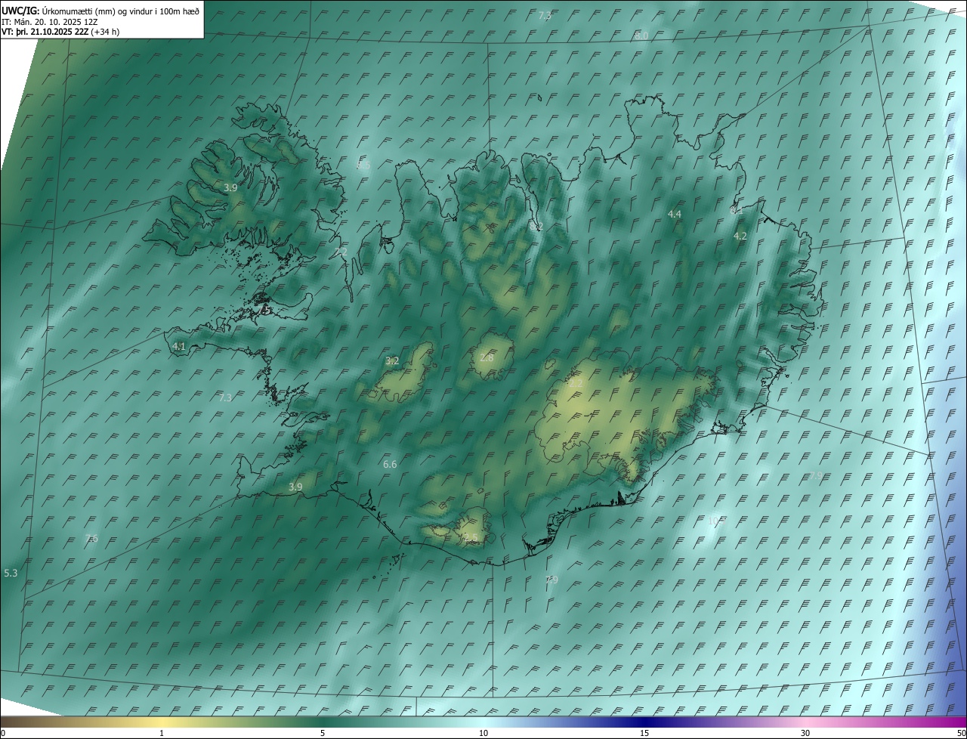This screenshot has height=739, width=967.
Task: Click the 8.0 precipitation value label
Action: point(641,36)
